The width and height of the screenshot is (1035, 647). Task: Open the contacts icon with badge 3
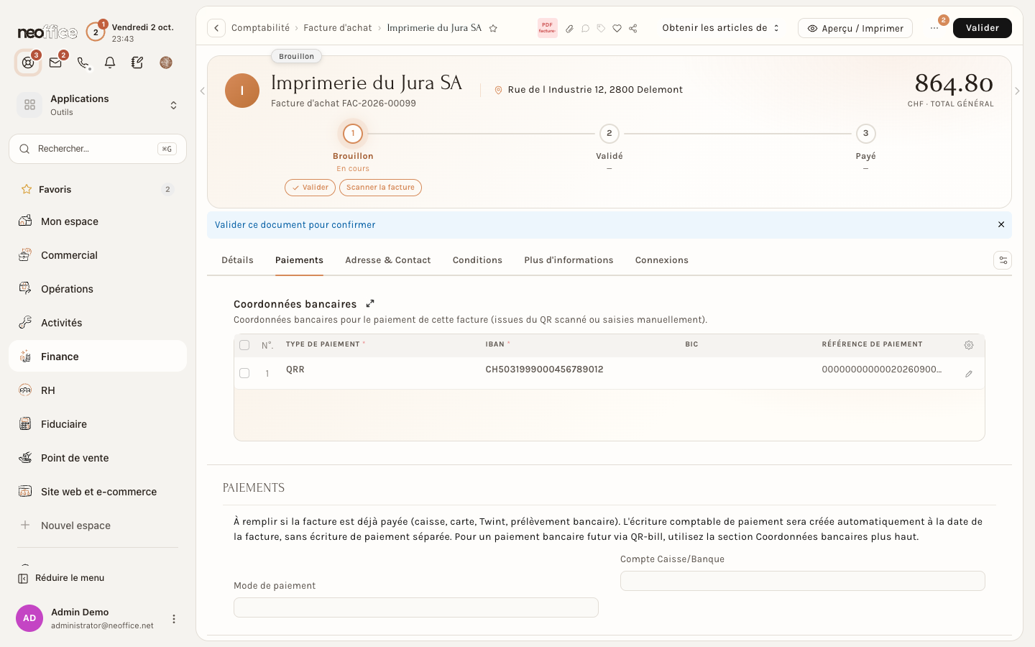click(x=28, y=63)
